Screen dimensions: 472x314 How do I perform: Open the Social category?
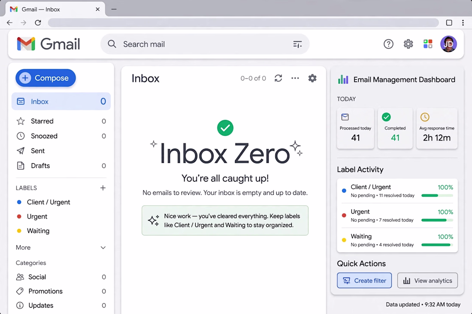(x=61, y=277)
